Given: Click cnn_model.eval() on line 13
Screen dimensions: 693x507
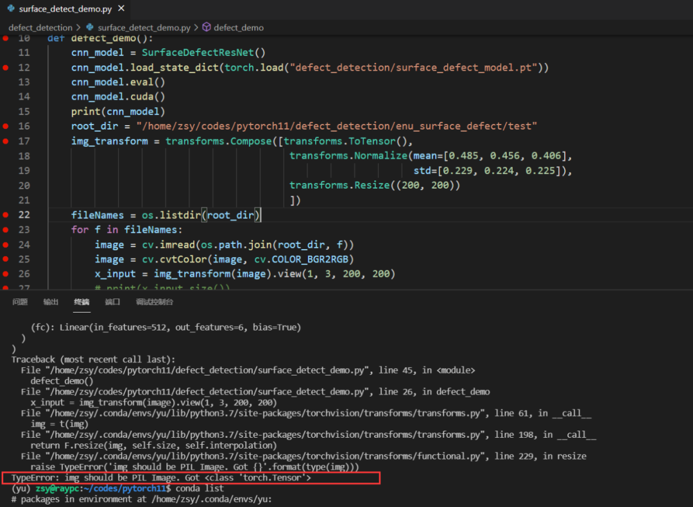Looking at the screenshot, I should (118, 82).
